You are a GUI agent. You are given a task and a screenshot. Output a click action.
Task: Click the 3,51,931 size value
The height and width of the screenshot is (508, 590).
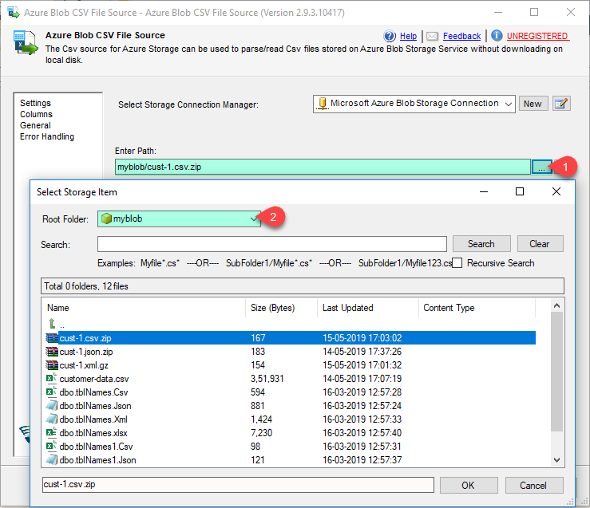click(x=267, y=379)
